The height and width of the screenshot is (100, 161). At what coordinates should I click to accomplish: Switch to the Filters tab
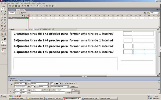(x=21, y=80)
